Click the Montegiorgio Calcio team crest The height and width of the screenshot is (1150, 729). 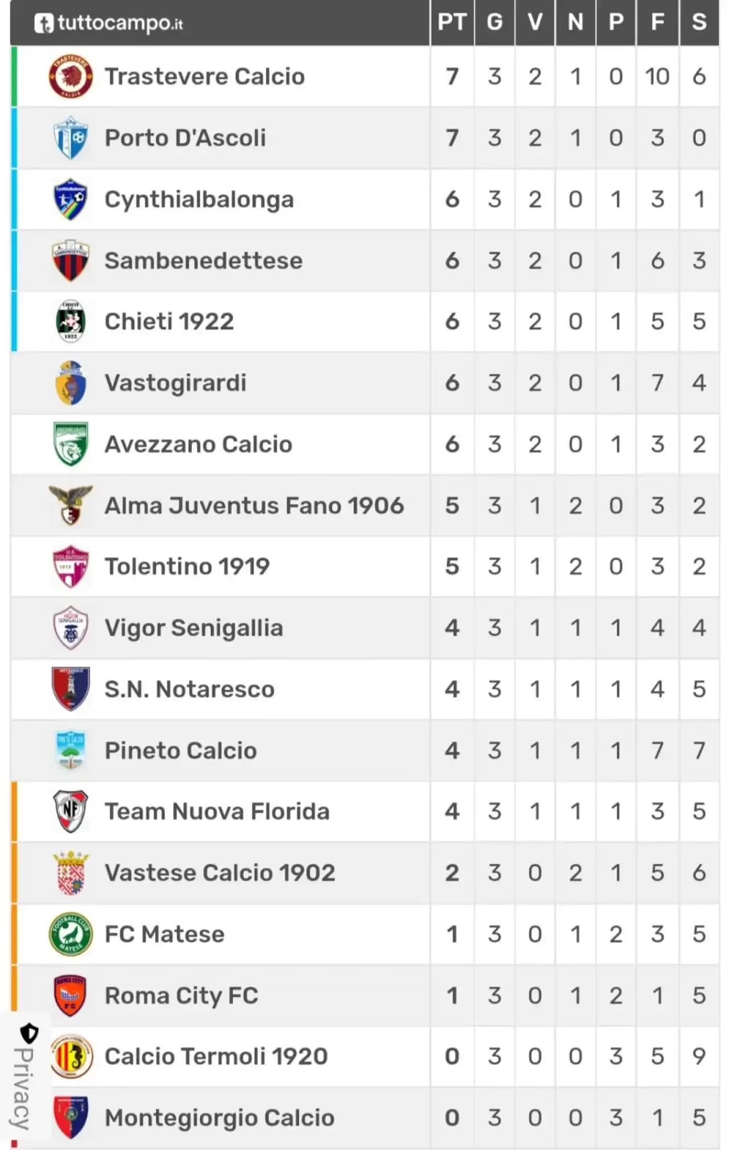(x=71, y=1118)
